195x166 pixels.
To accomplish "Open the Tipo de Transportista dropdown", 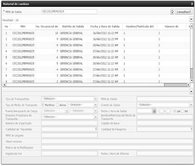I will click(x=96, y=99).
